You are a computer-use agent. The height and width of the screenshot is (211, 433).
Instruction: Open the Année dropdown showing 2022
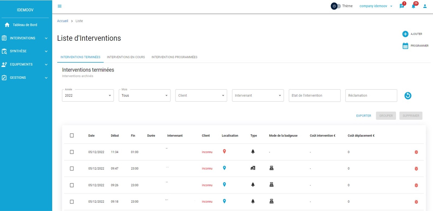click(x=88, y=96)
